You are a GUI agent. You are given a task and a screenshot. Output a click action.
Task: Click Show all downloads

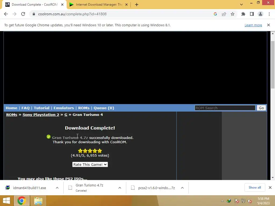click(255, 187)
